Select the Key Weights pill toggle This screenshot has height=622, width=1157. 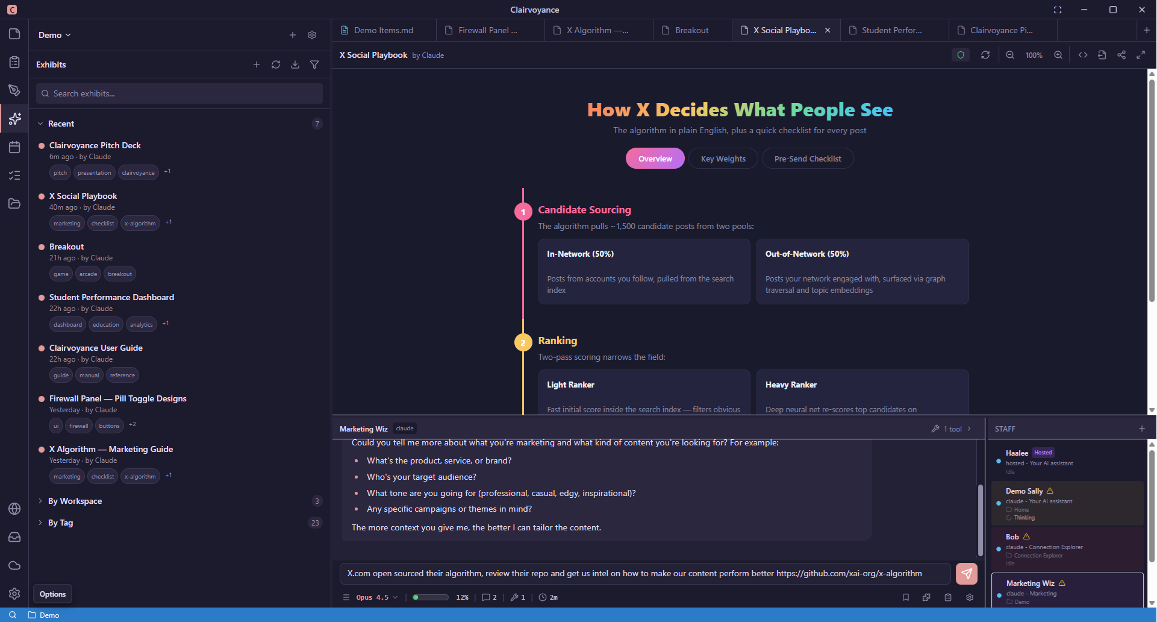tap(723, 159)
